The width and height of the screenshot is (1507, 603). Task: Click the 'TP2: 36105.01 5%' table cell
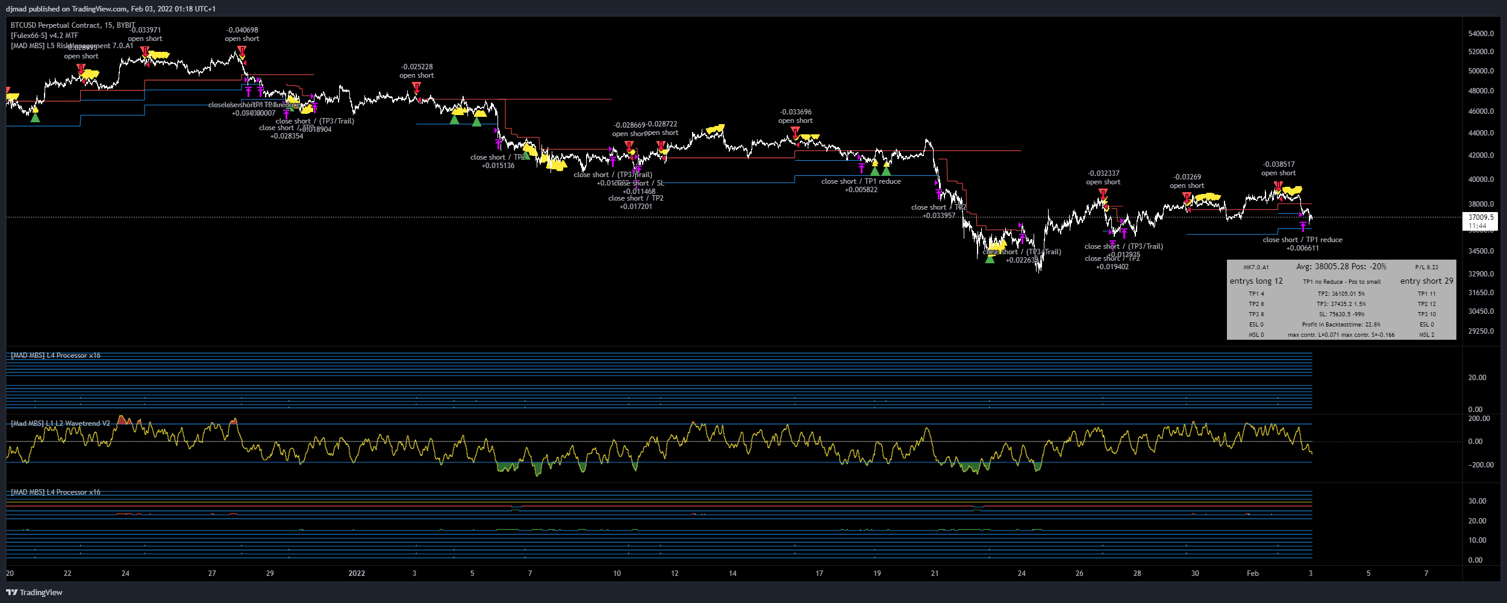pyautogui.click(x=1341, y=294)
